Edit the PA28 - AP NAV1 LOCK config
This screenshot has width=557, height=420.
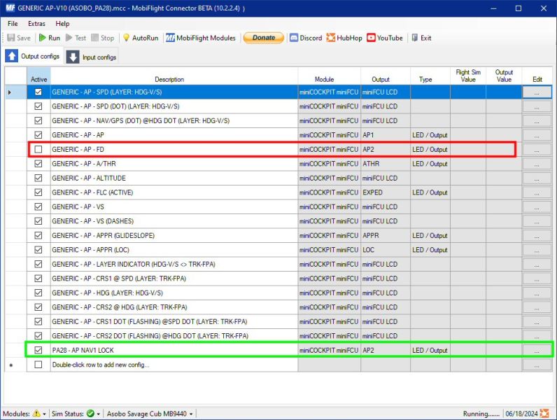click(537, 351)
